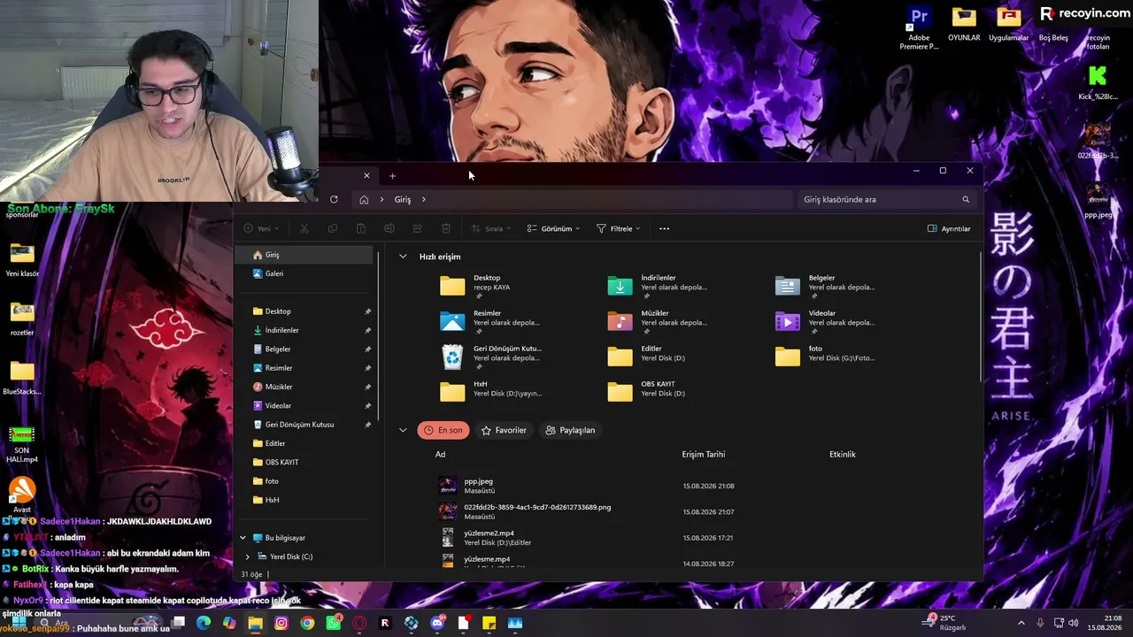The height and width of the screenshot is (637, 1133).
Task: Expand Yerel Disk (C:) in the sidebar
Action: tap(247, 556)
